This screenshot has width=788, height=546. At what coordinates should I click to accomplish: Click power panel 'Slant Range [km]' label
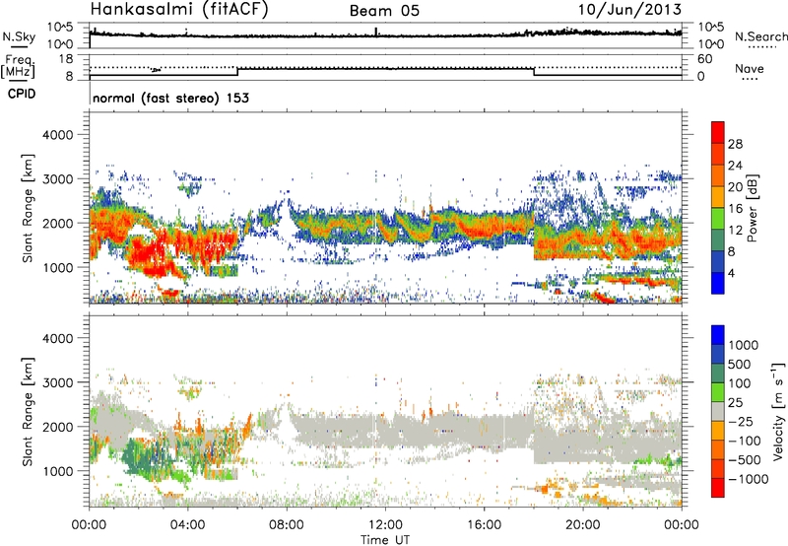click(28, 208)
